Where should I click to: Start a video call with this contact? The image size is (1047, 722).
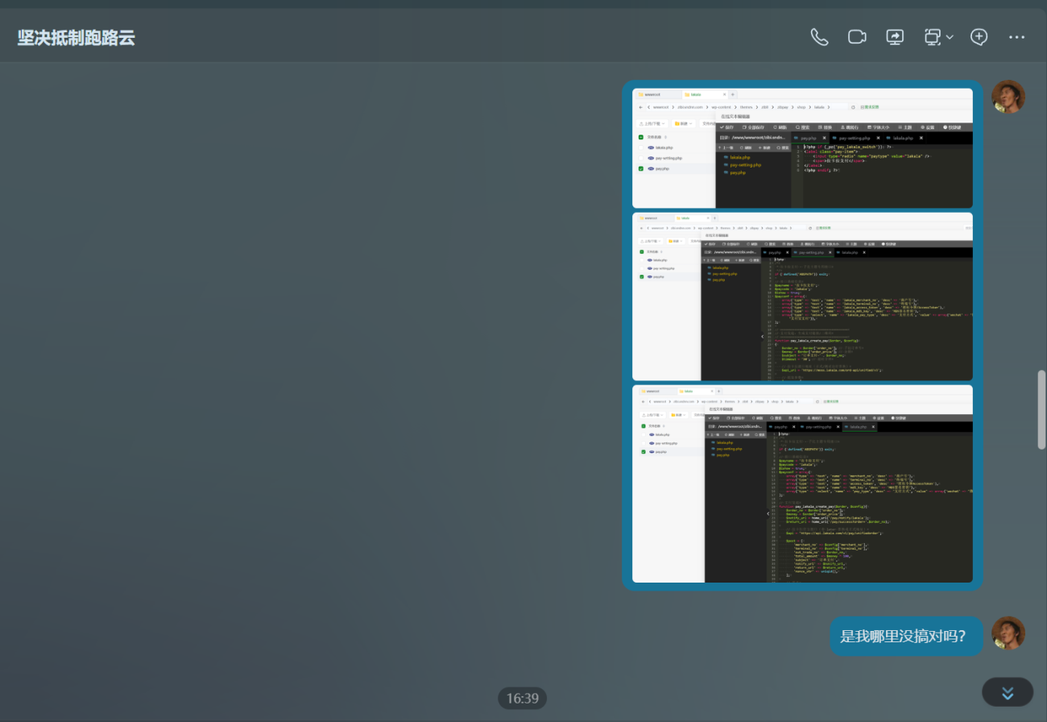click(x=857, y=37)
